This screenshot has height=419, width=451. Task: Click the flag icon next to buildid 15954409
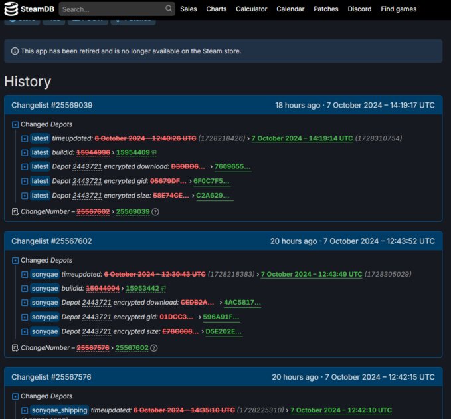pos(154,152)
